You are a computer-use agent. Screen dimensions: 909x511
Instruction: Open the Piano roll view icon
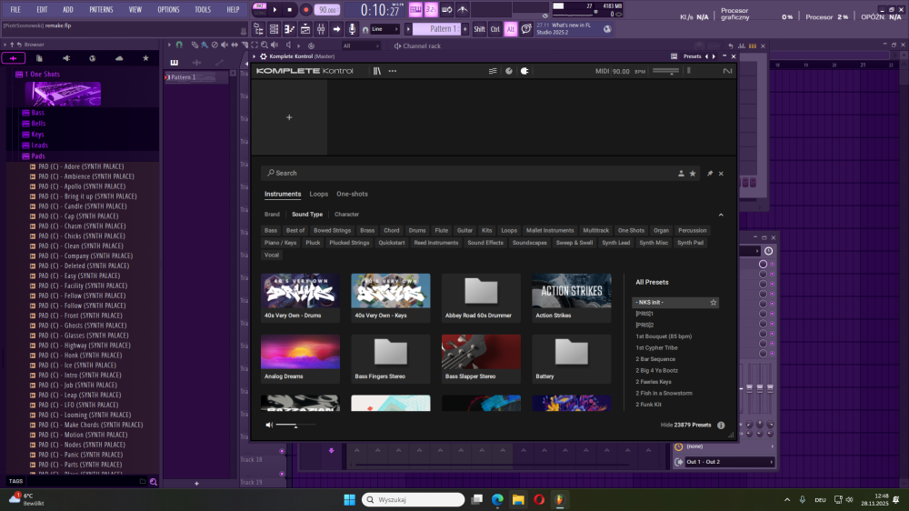coord(289,29)
